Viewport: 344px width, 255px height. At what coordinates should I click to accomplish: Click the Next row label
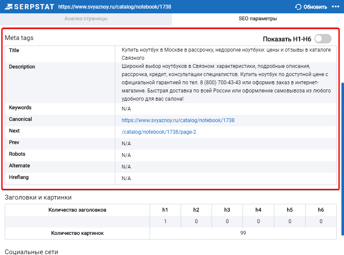[x=14, y=131]
